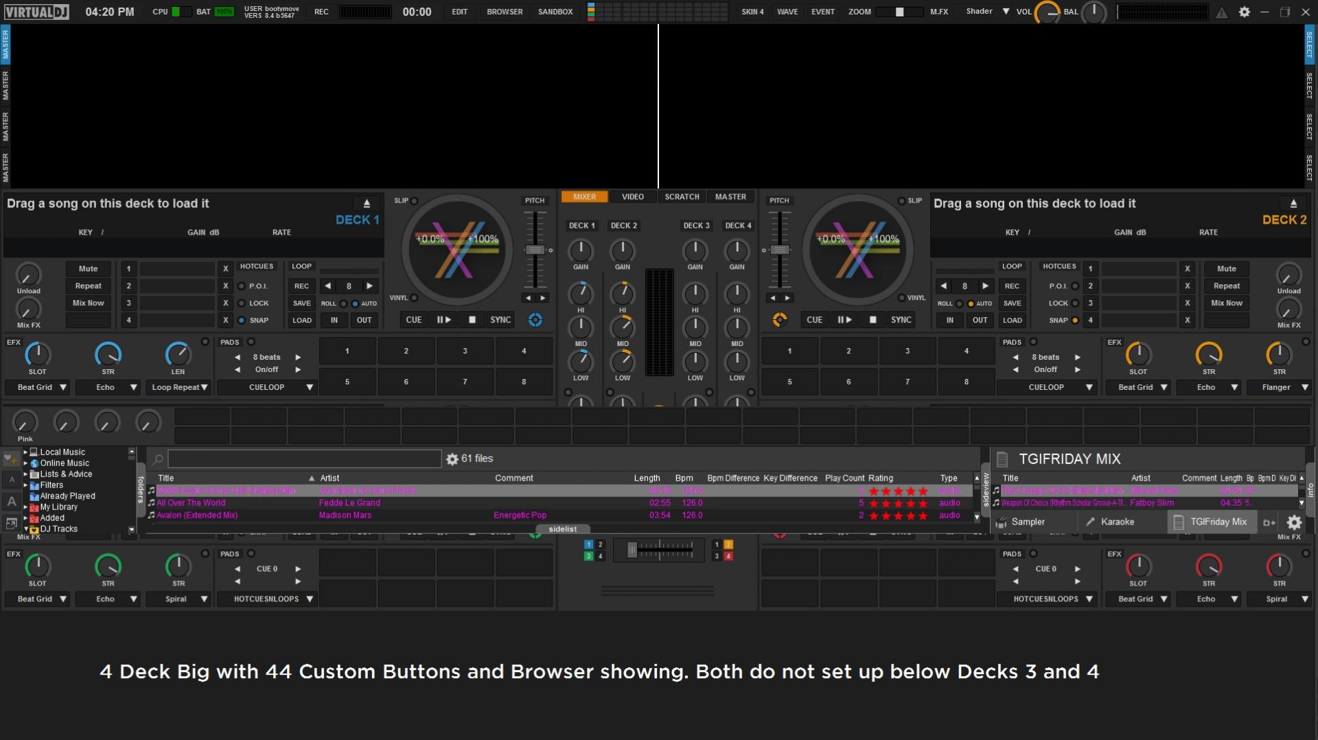Click the Deck 2 pitch bend right arrow
1318x740 pixels.
[787, 298]
